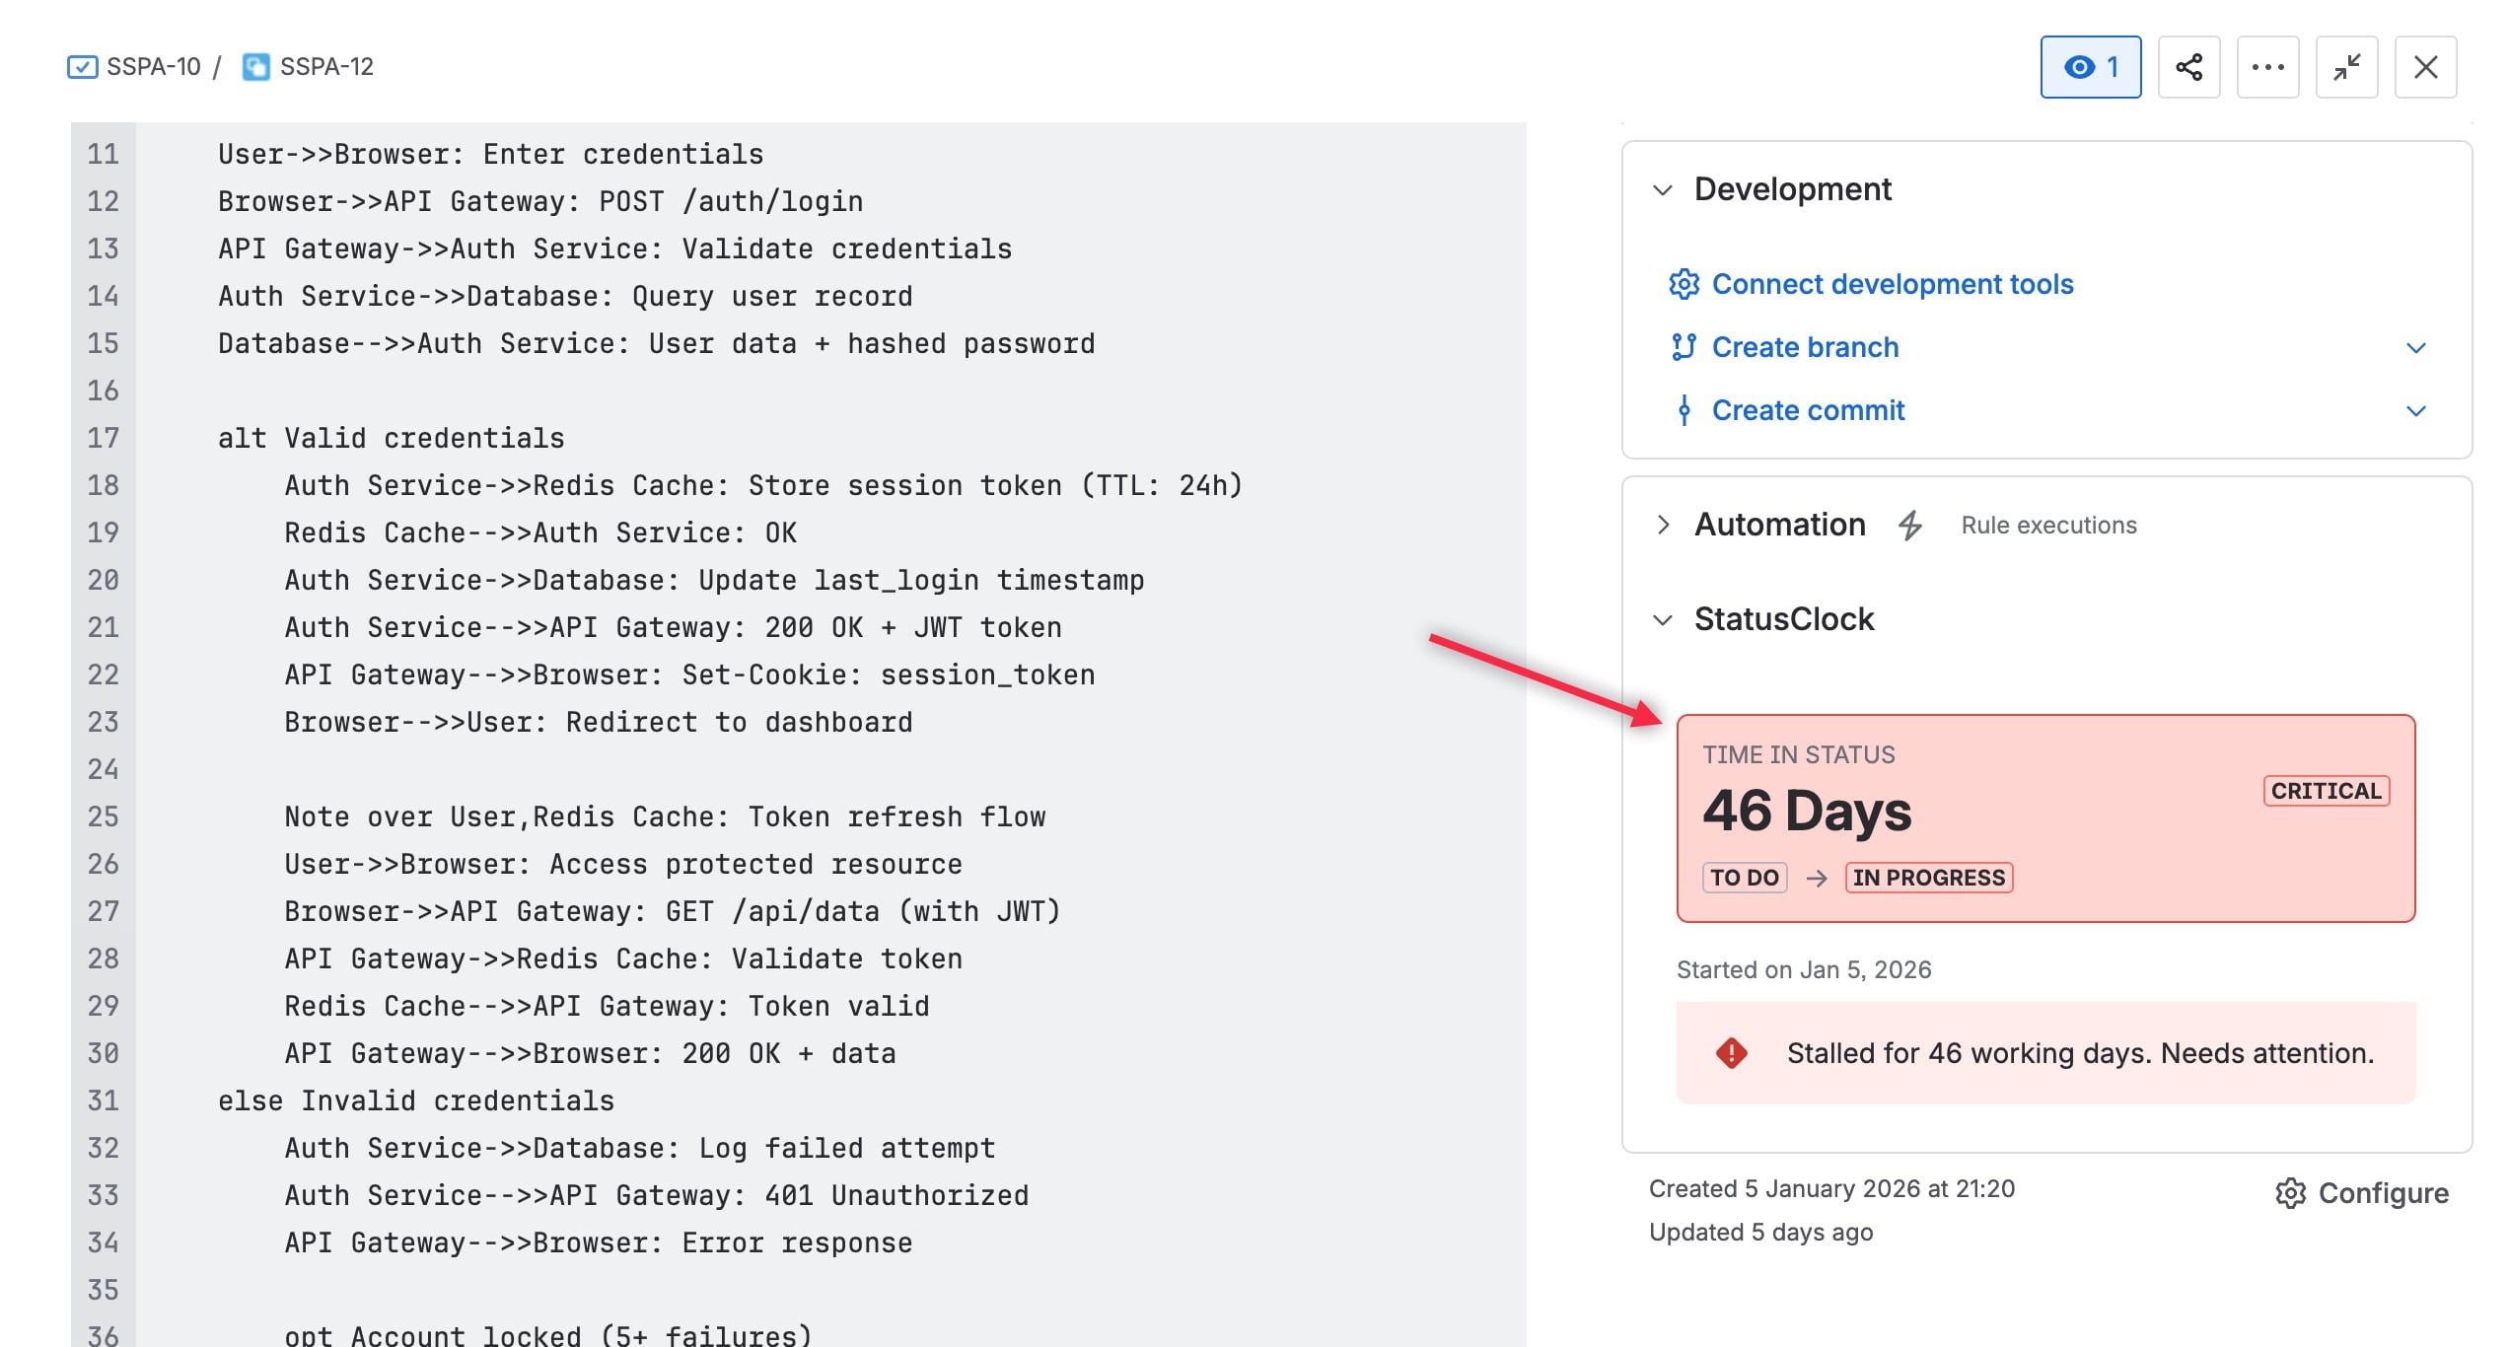2509x1347 pixels.
Task: Expand the Automation section
Action: tap(1663, 525)
